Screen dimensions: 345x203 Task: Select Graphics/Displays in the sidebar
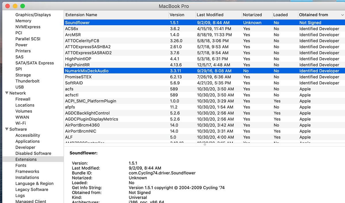point(34,15)
